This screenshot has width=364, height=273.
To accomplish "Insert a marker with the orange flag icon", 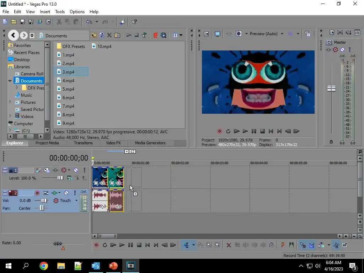I will point(283,245).
